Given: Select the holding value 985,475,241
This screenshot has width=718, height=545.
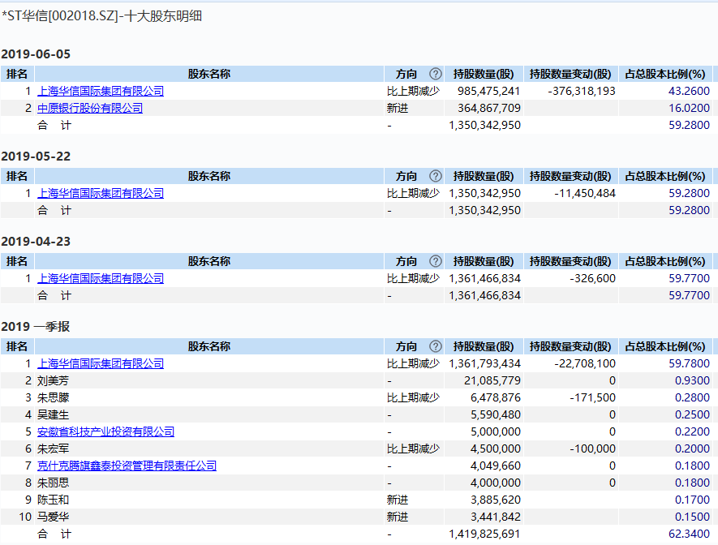Looking at the screenshot, I should (x=488, y=91).
